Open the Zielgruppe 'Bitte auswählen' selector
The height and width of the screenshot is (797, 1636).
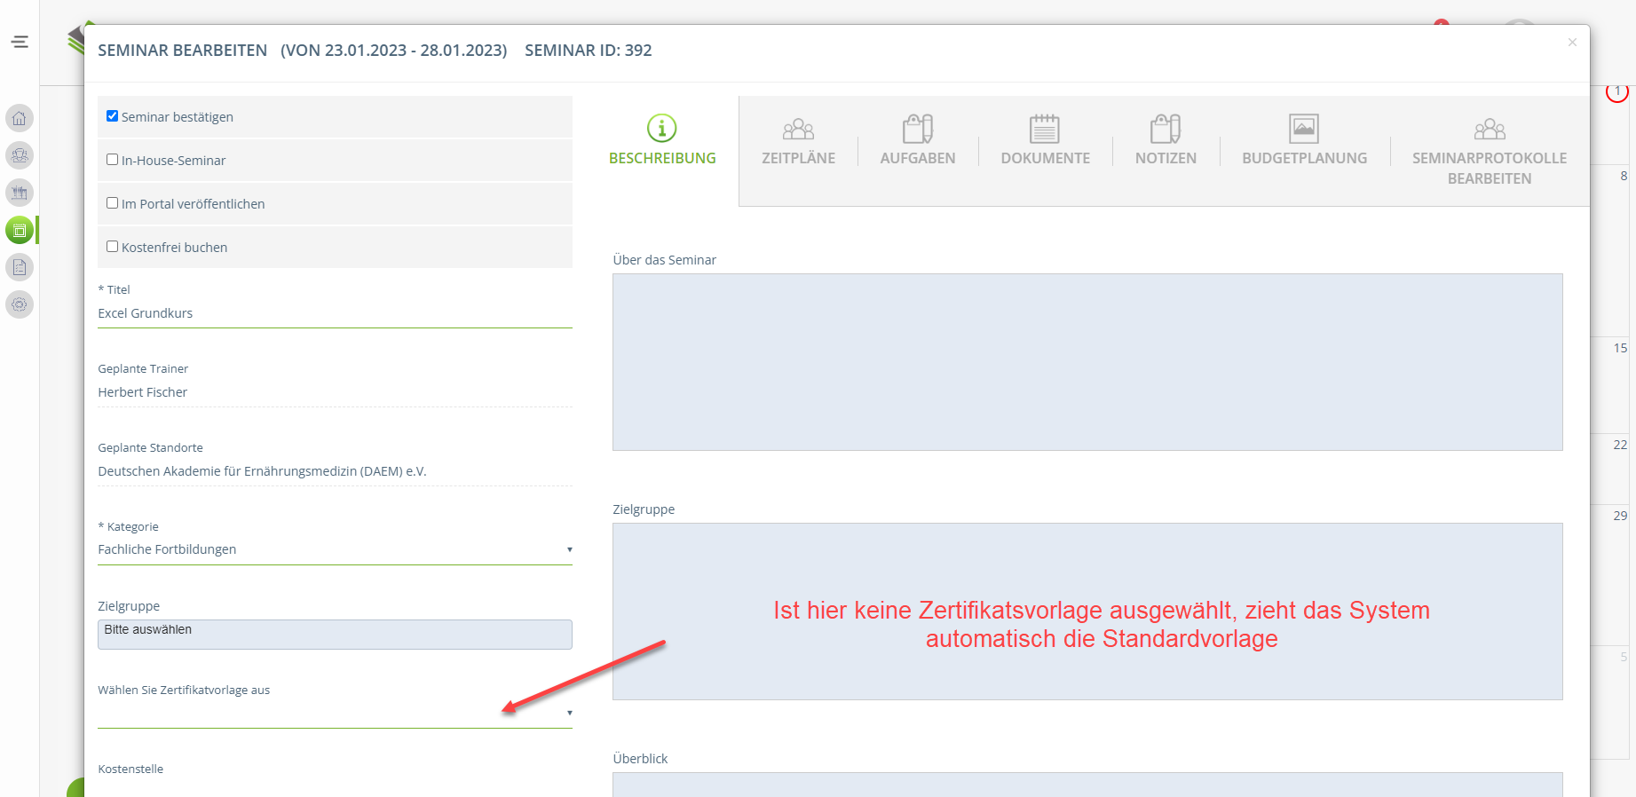click(x=334, y=634)
